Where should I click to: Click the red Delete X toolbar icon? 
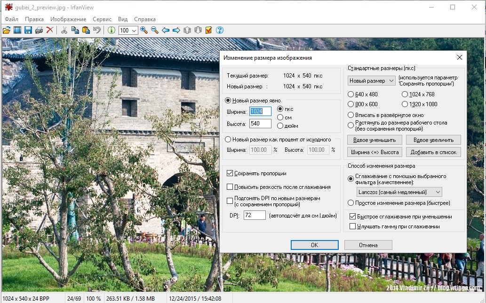click(49, 30)
